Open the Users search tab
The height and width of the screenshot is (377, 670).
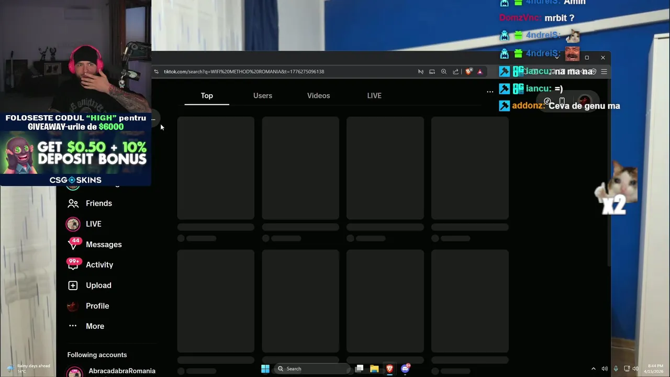coord(263,95)
